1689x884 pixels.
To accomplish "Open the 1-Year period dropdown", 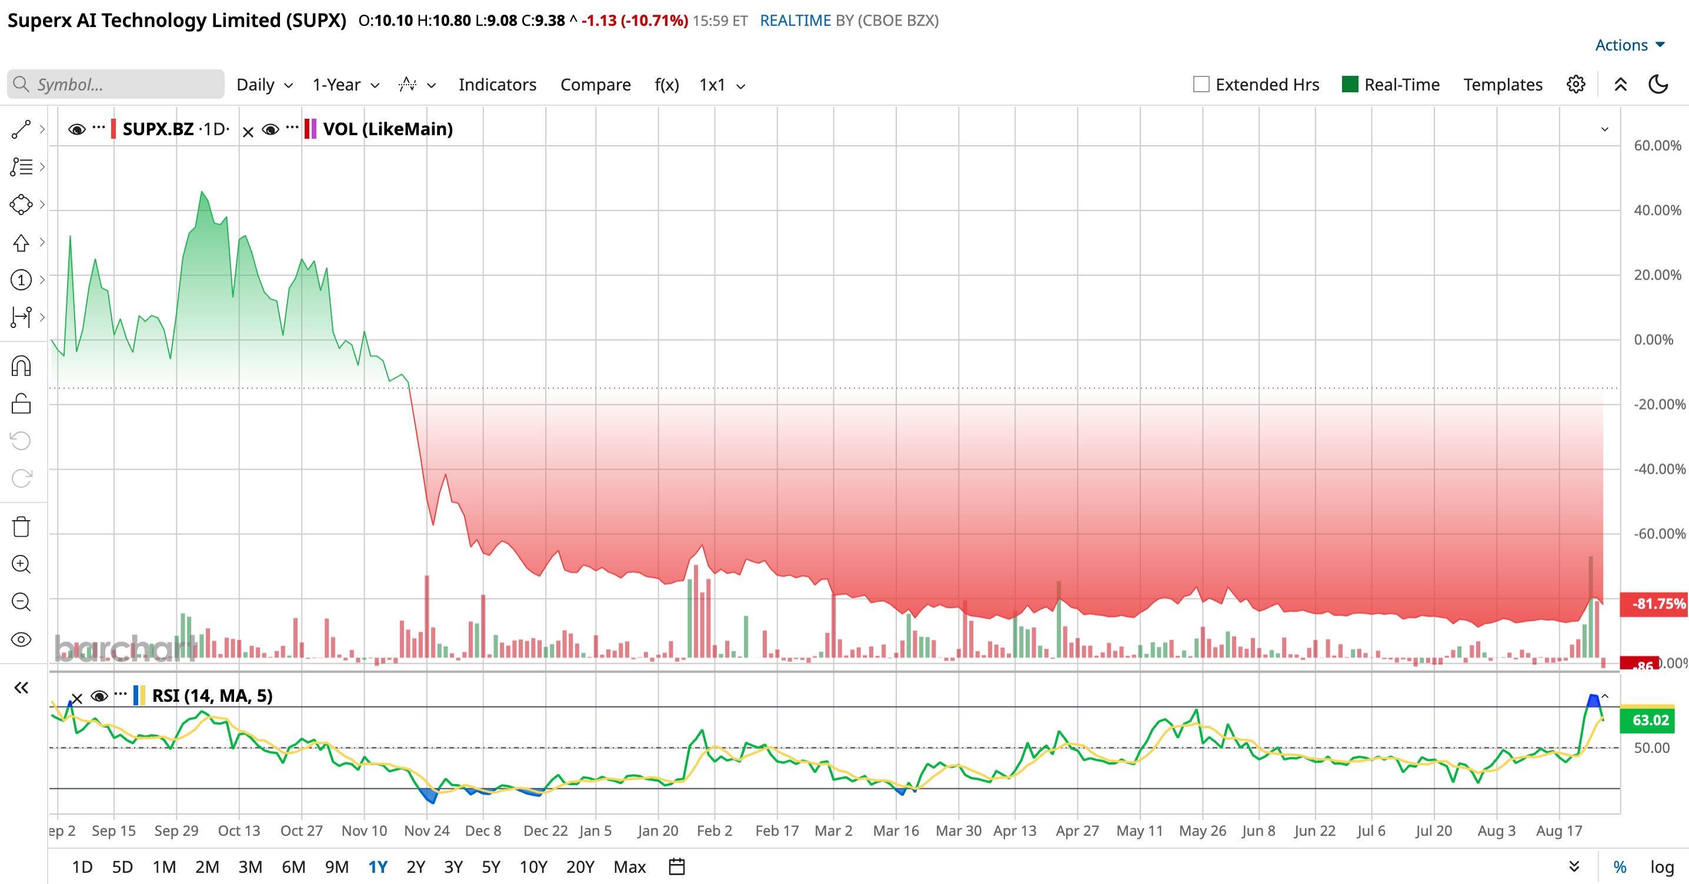I will tap(346, 85).
